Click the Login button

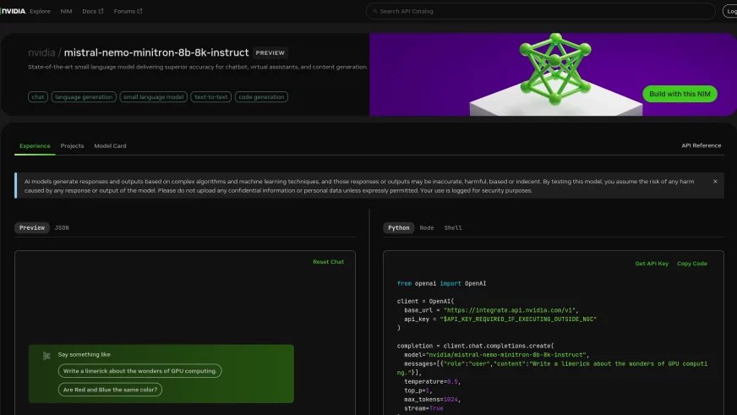(x=730, y=11)
